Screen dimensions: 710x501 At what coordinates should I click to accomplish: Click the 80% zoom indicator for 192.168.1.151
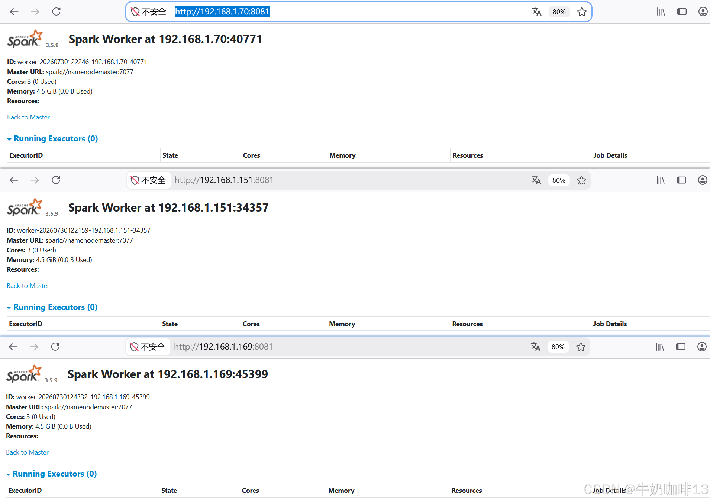point(559,180)
